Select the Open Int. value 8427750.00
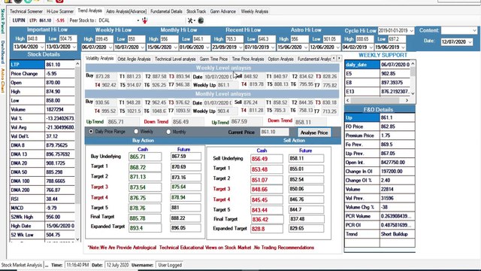 tap(398, 163)
